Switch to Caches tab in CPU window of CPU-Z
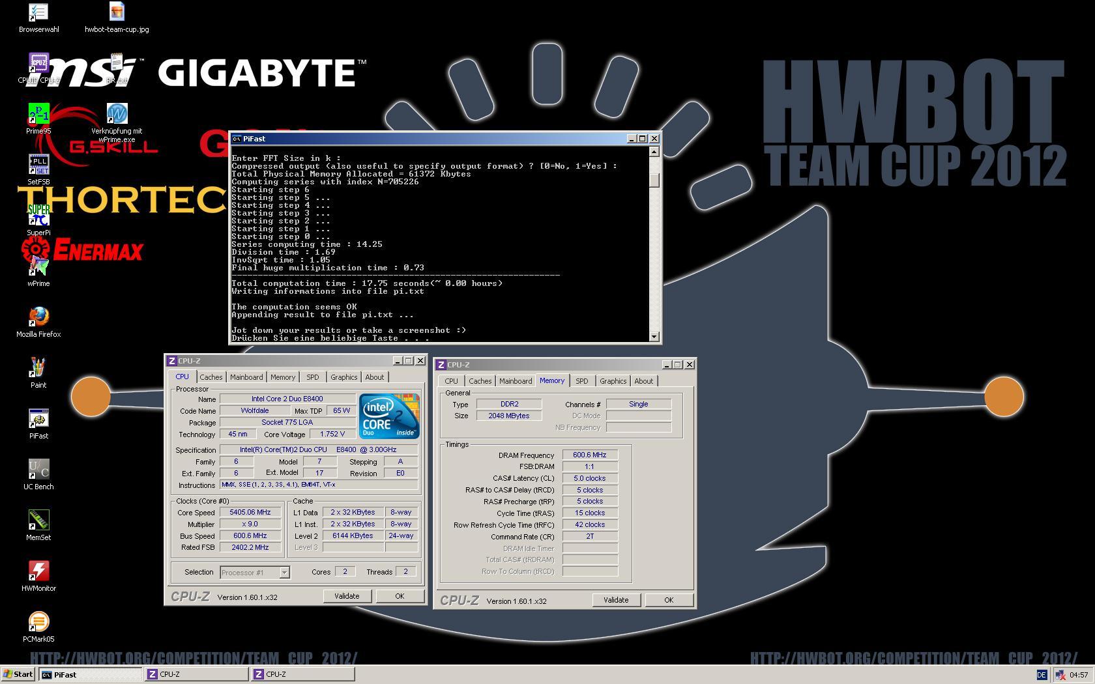The width and height of the screenshot is (1095, 684). (x=211, y=377)
